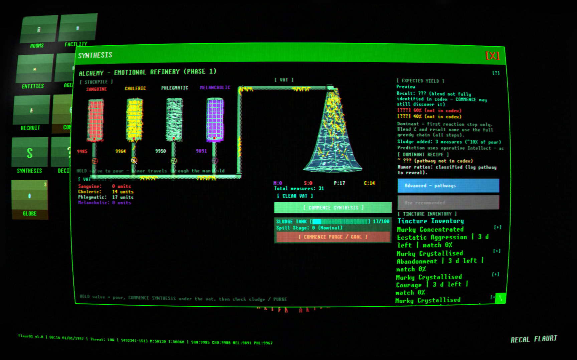Image resolution: width=577 pixels, height=360 pixels.
Task: Open the [?] help in Synthesis window
Action: 496,73
